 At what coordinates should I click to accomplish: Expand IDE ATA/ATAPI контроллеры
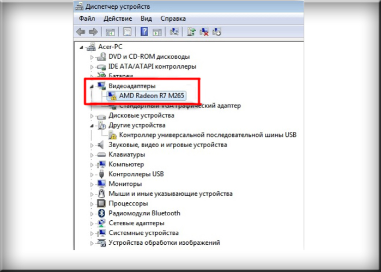click(x=92, y=67)
